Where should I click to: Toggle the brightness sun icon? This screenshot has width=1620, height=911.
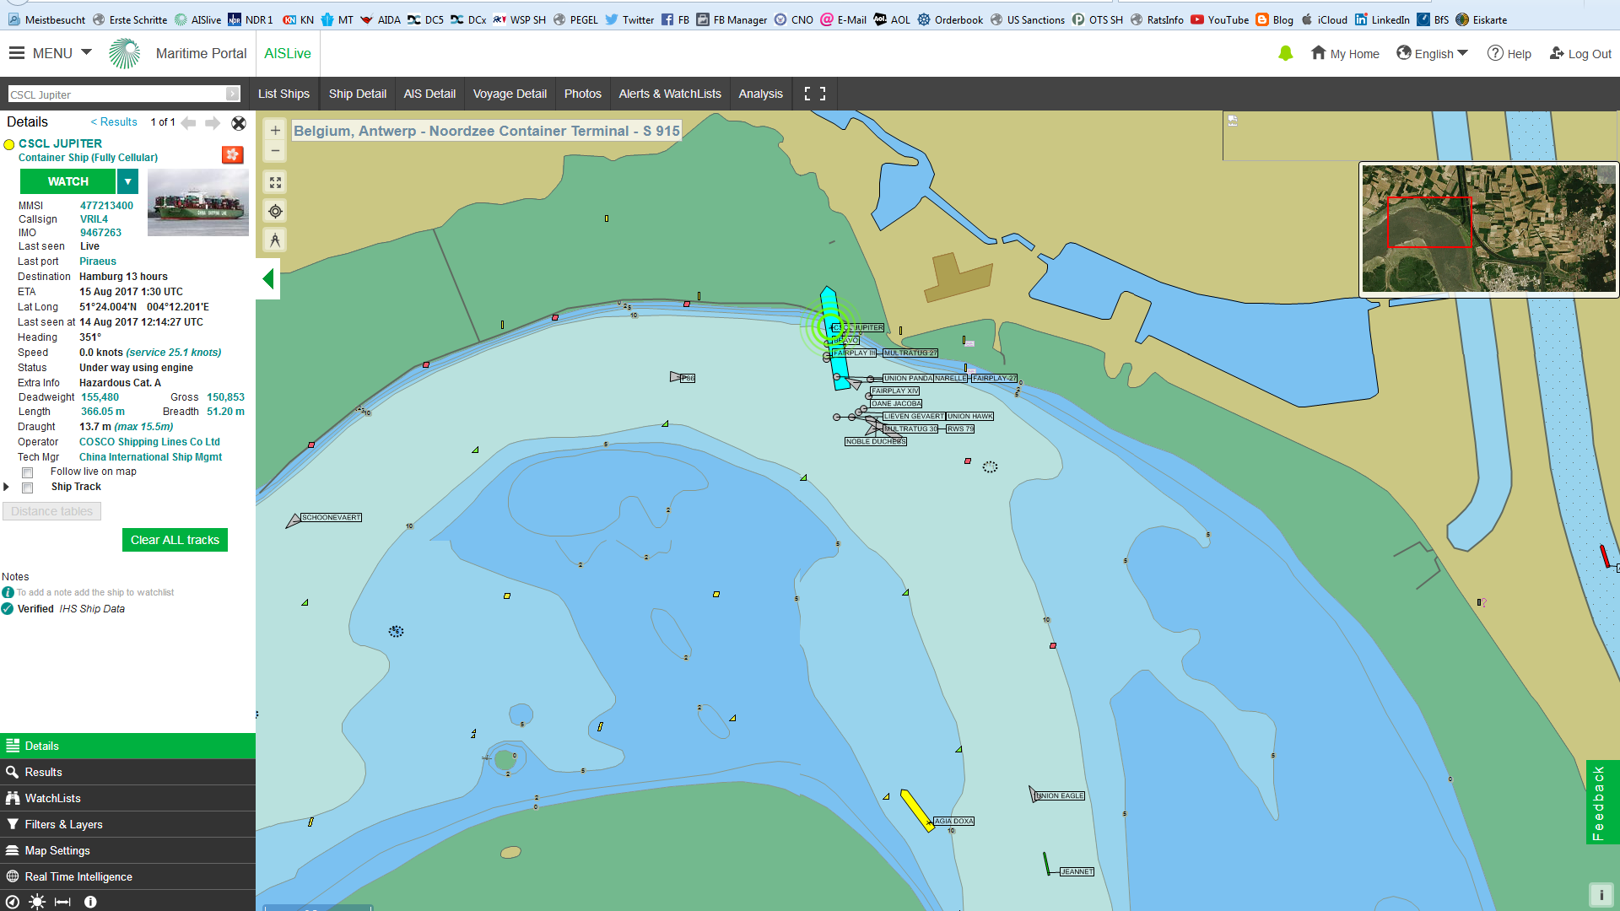tap(37, 902)
